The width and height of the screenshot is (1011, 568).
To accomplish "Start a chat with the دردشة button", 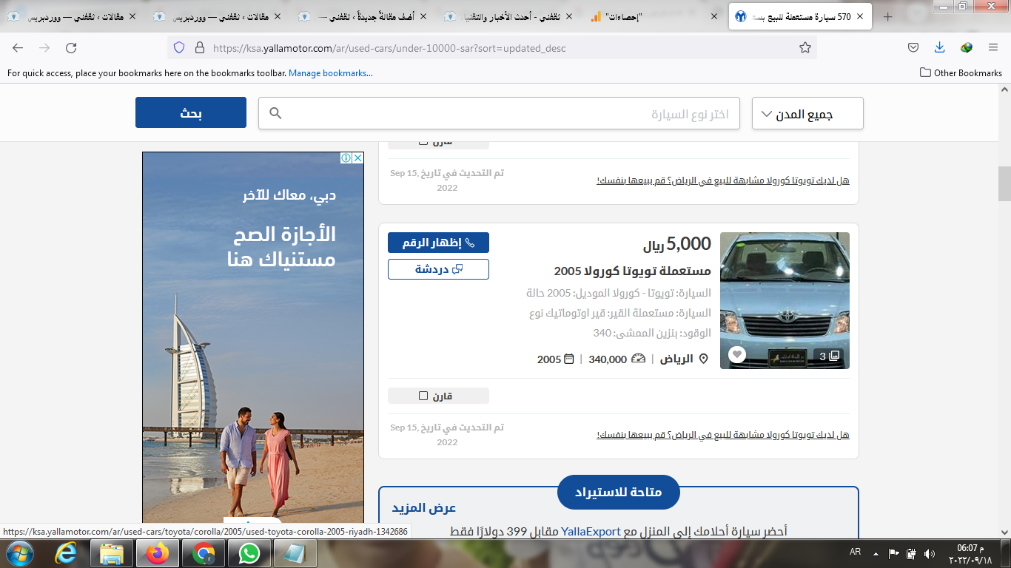I will (438, 269).
